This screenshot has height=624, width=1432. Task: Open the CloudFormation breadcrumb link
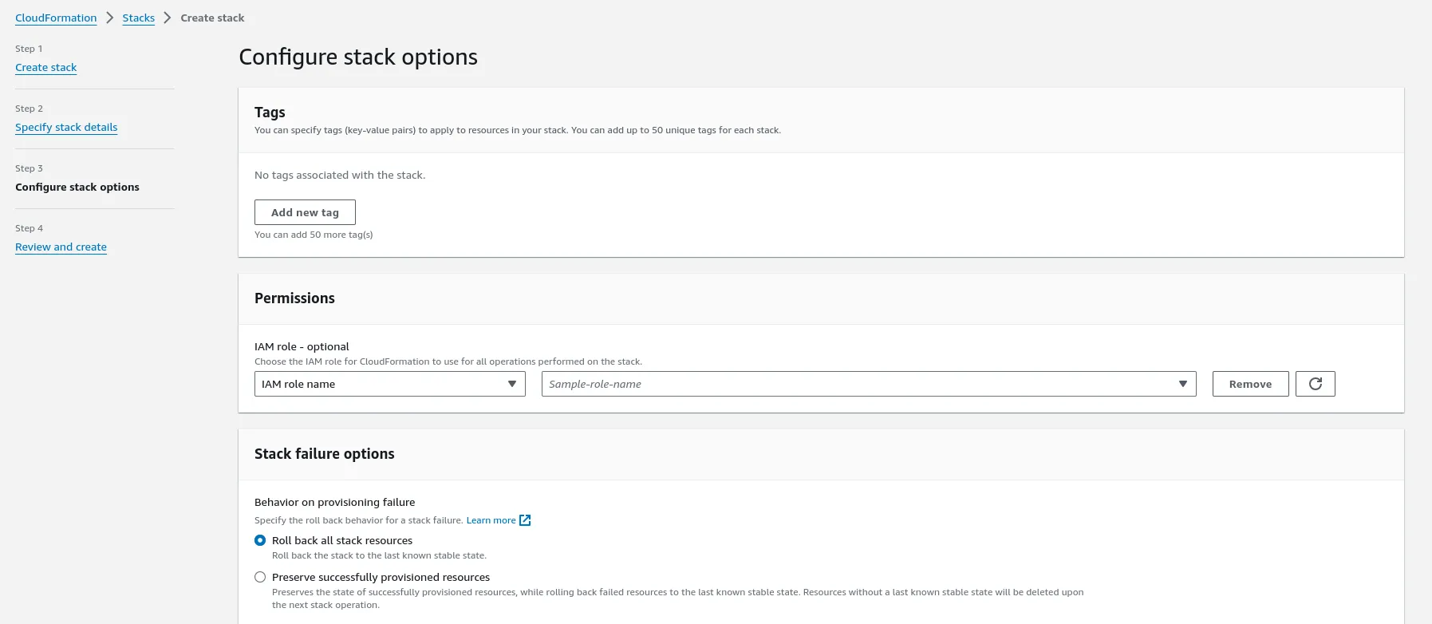56,18
